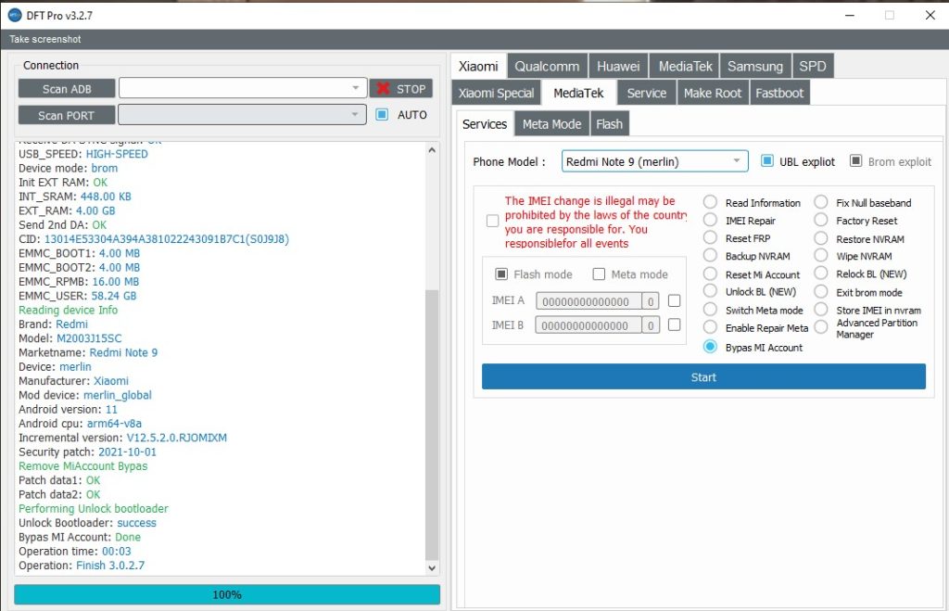Expand the Scan ADB device dropdown
Image resolution: width=949 pixels, height=611 pixels.
[355, 88]
